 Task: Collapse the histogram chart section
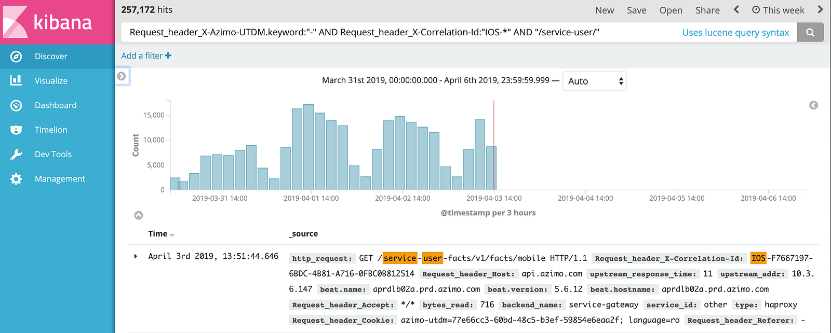tap(139, 215)
